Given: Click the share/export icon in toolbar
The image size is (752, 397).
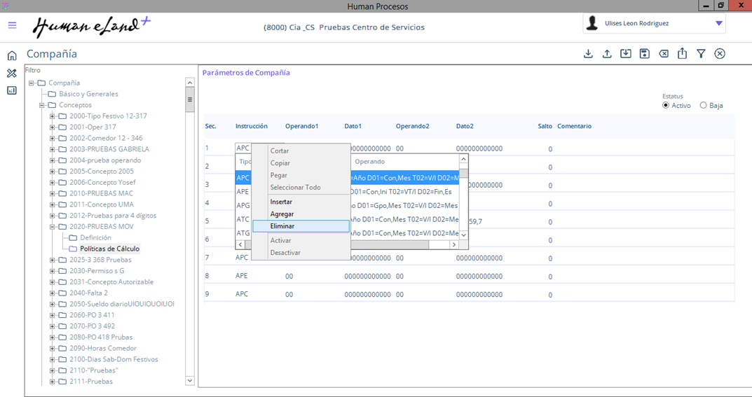Looking at the screenshot, I should pyautogui.click(x=682, y=54).
